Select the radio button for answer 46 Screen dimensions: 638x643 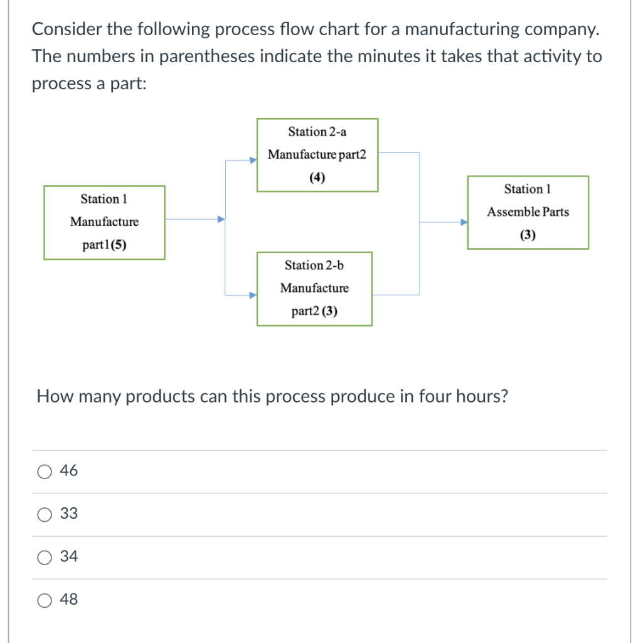pos(44,471)
